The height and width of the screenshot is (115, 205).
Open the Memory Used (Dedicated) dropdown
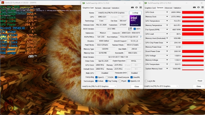coord(167,38)
